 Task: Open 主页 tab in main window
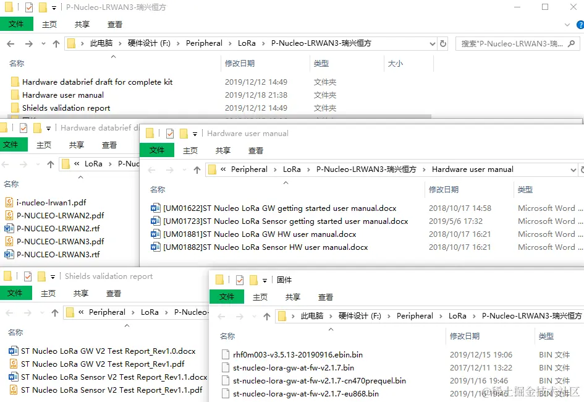[49, 25]
